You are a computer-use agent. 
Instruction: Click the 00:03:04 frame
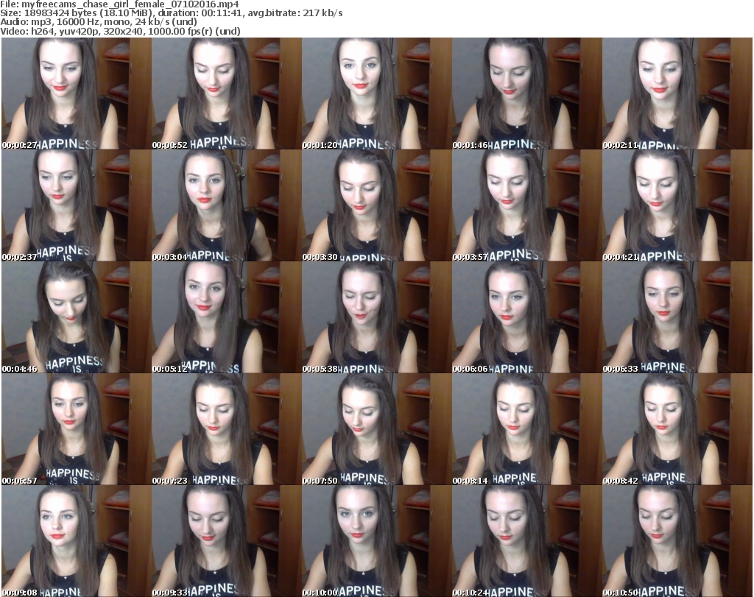226,205
